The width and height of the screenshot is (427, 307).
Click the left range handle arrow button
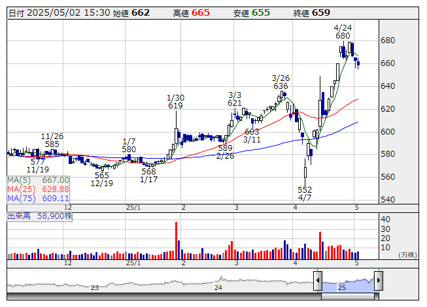coord(318,281)
